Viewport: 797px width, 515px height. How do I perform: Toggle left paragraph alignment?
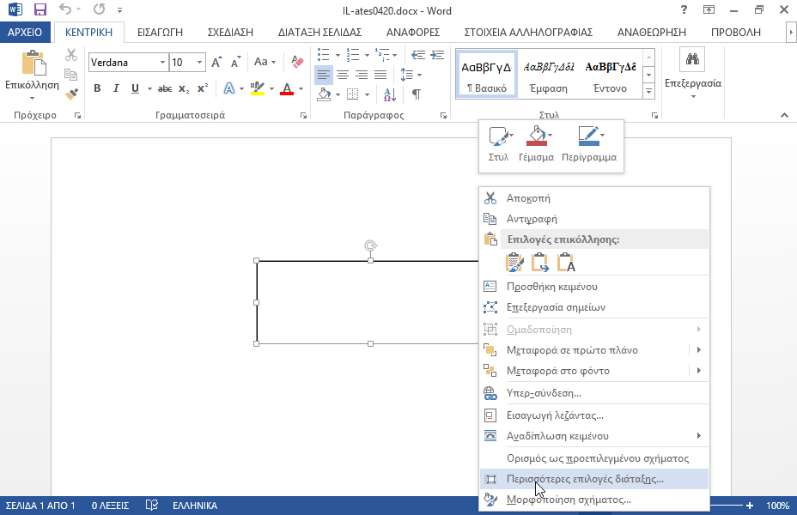pyautogui.click(x=323, y=76)
